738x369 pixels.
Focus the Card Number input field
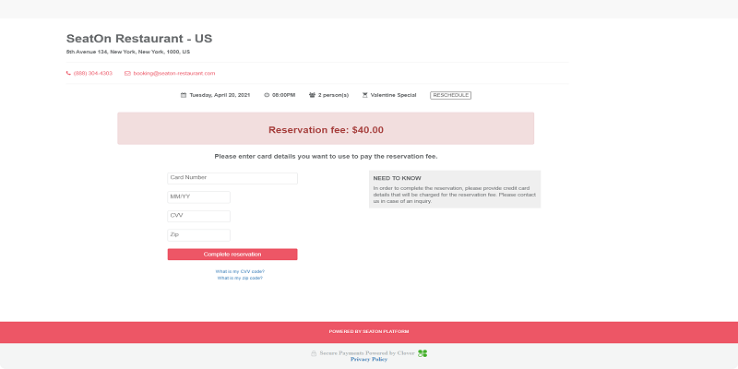coord(232,178)
